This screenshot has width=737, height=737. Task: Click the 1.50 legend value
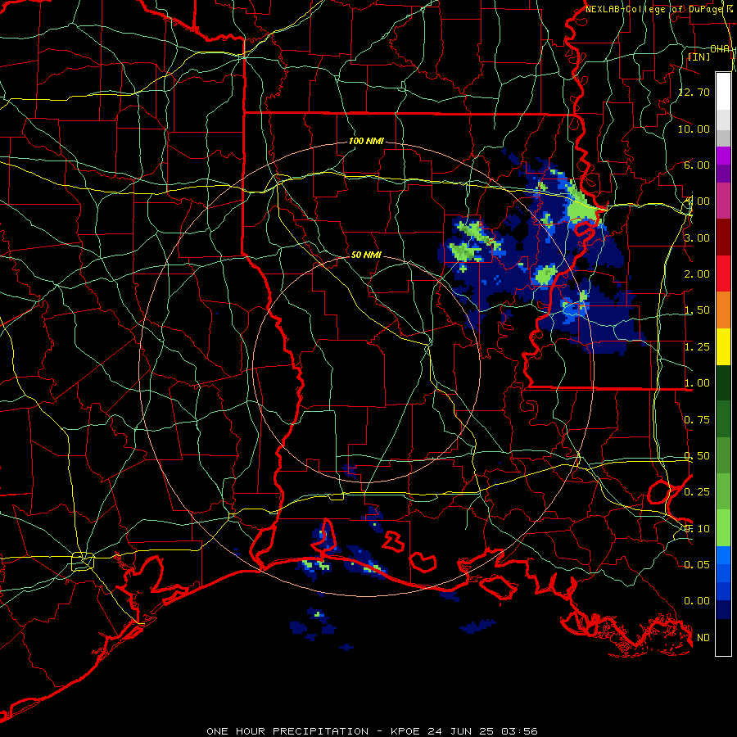(x=697, y=310)
